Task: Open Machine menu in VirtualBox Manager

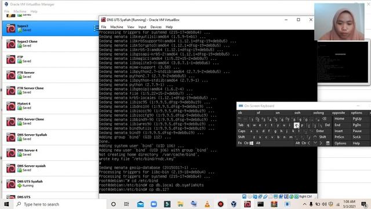Action: (x=20, y=12)
